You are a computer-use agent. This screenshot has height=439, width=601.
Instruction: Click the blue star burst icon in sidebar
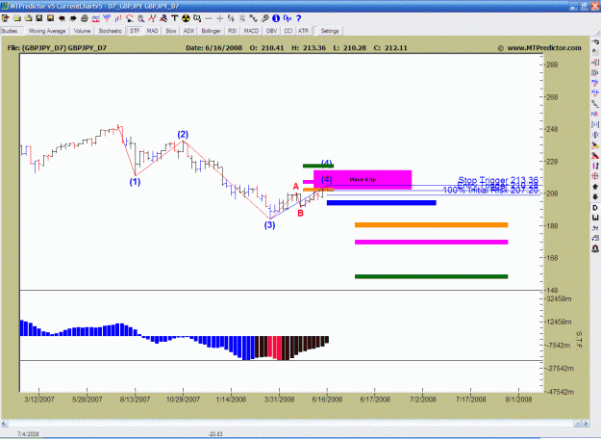click(595, 135)
